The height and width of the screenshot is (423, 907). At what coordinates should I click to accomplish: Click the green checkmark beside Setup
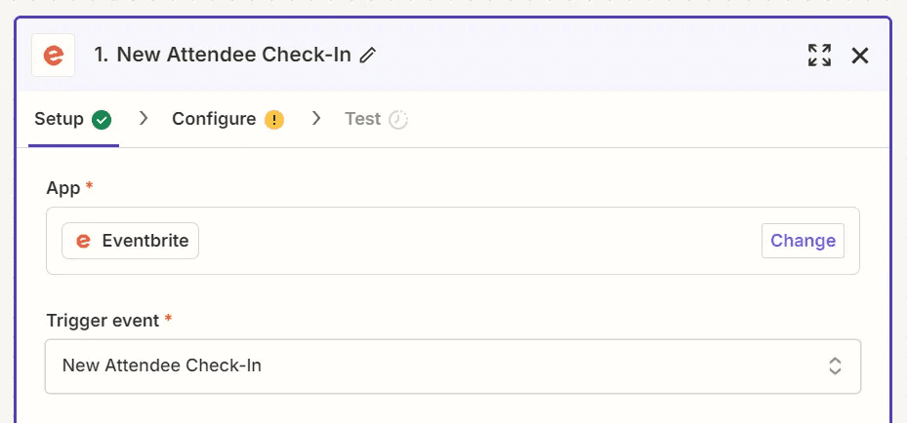point(102,120)
